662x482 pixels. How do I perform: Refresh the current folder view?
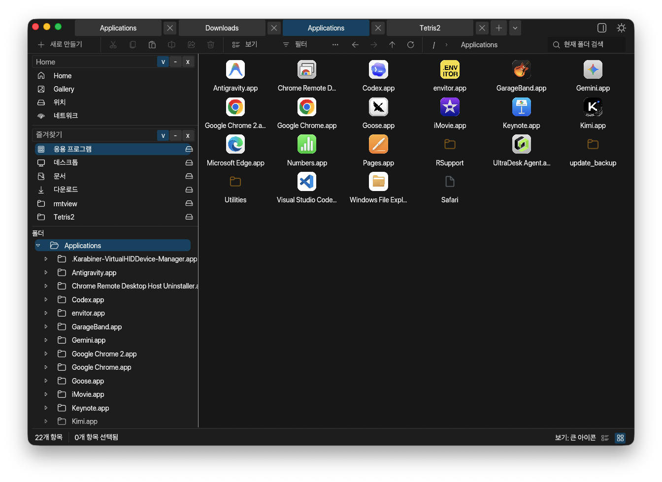411,45
